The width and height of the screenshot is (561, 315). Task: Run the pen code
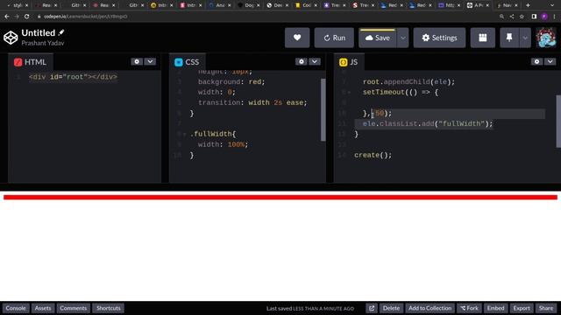[x=334, y=38]
